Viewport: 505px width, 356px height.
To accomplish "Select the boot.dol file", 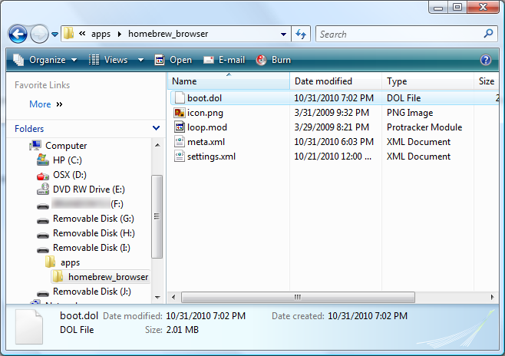I will pos(204,98).
